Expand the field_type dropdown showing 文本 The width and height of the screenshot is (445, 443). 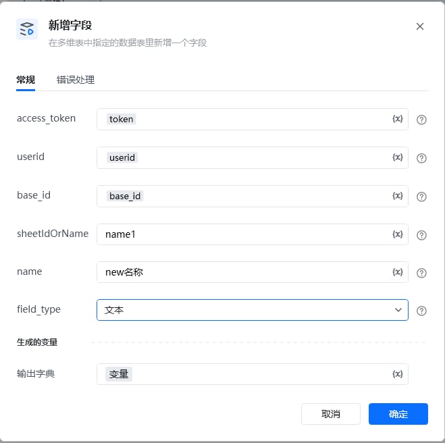click(253, 310)
